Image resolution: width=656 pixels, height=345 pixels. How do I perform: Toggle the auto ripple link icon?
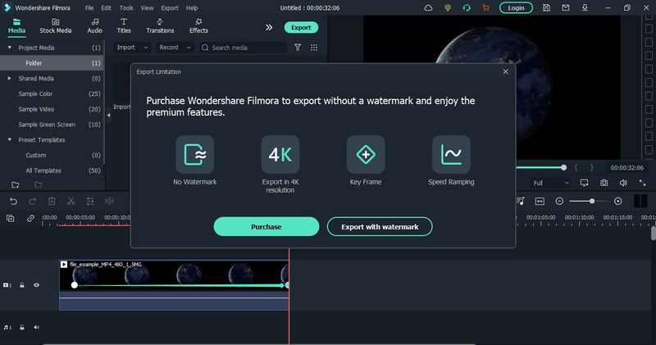click(30, 218)
